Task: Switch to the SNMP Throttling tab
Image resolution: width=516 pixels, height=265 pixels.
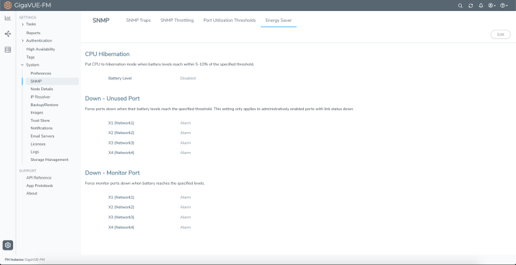Action: [177, 21]
